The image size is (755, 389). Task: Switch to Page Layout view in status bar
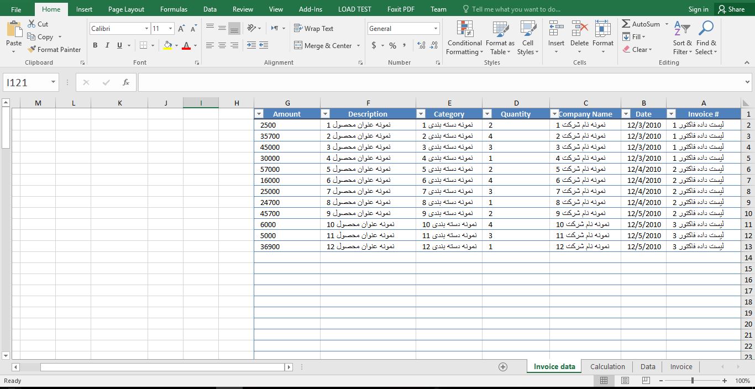pyautogui.click(x=625, y=381)
